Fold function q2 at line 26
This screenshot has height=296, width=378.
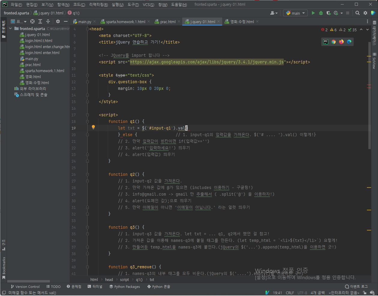coord(87,174)
